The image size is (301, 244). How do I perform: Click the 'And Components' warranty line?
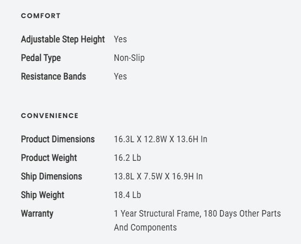point(145,228)
